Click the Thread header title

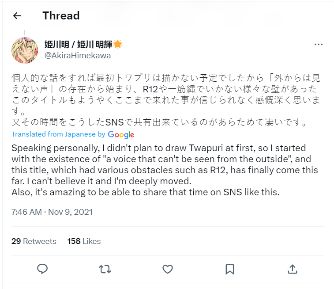tap(61, 16)
